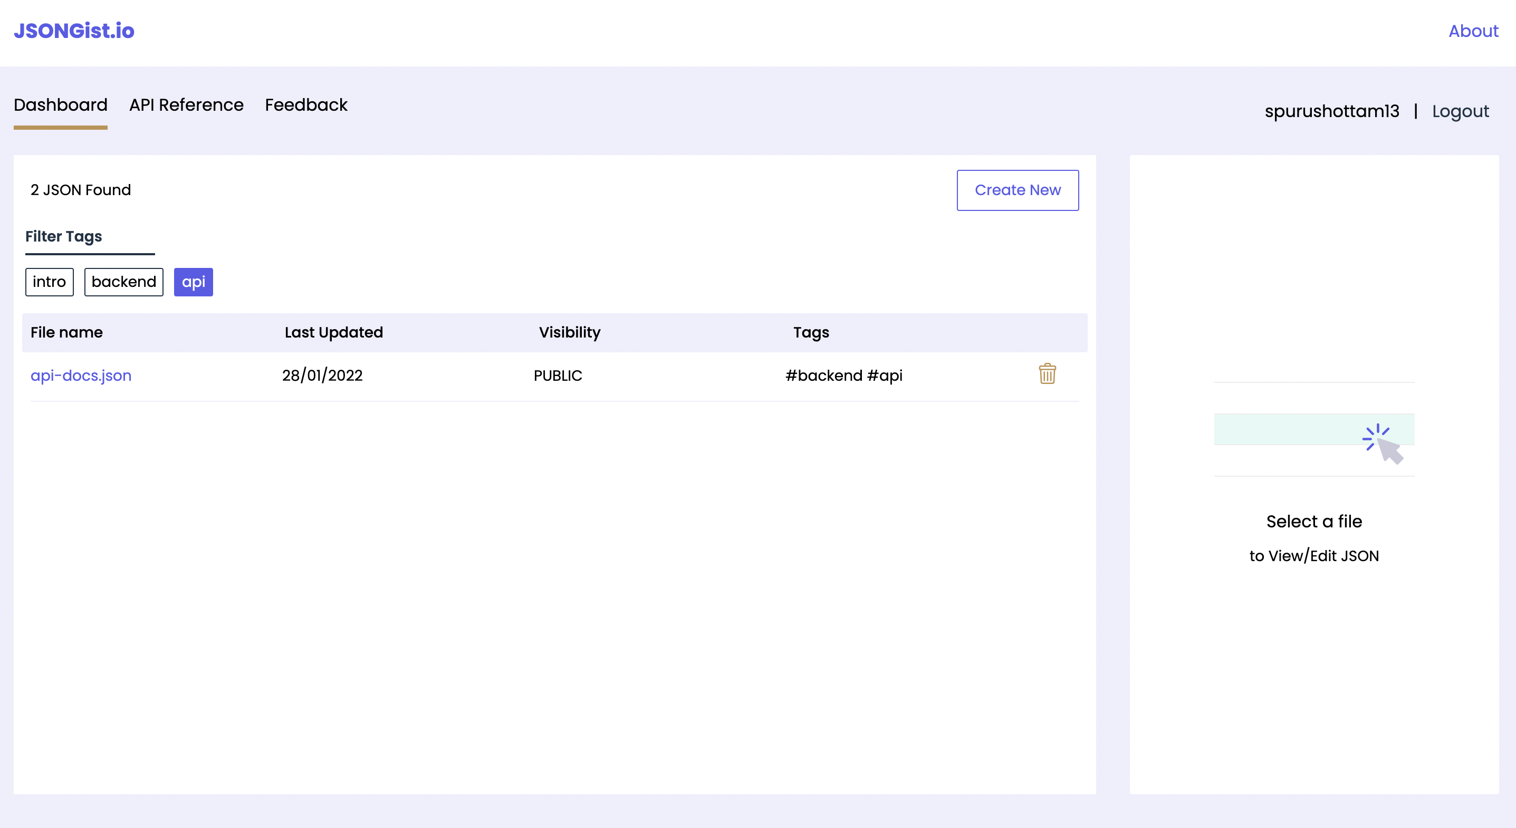Image resolution: width=1516 pixels, height=828 pixels.
Task: Switch to the API Reference tab
Action: 187,105
